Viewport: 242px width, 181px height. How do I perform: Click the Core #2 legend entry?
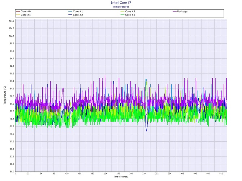[75, 15]
